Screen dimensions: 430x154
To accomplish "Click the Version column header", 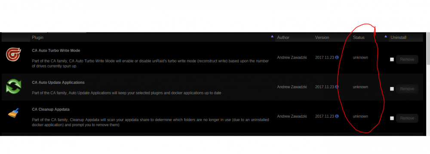I will click(322, 37).
